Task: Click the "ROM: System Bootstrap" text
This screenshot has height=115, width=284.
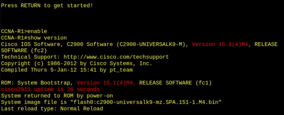Action: point(38,83)
